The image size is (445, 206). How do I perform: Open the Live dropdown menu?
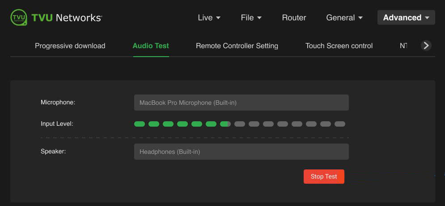pos(209,17)
